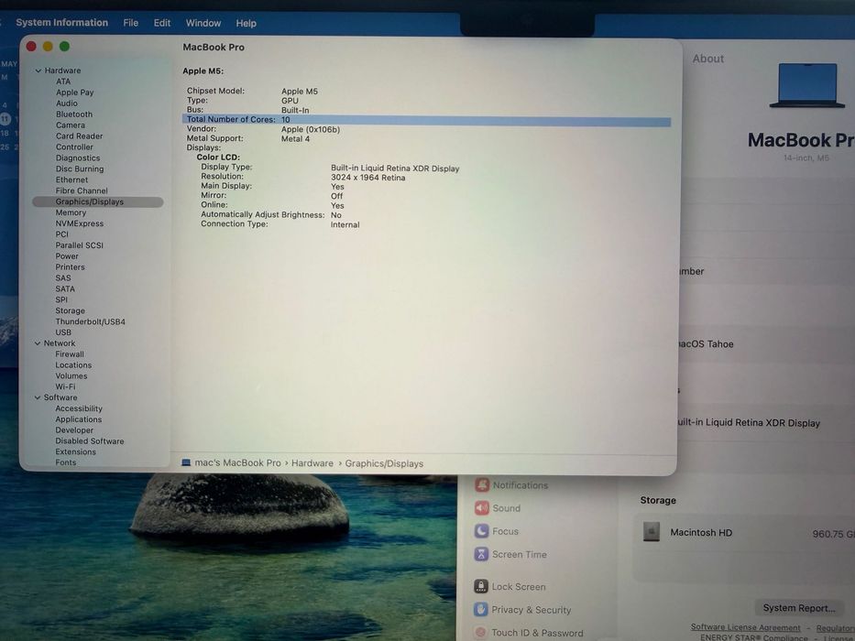The width and height of the screenshot is (855, 641).
Task: Select SAS in the sidebar
Action: point(62,278)
